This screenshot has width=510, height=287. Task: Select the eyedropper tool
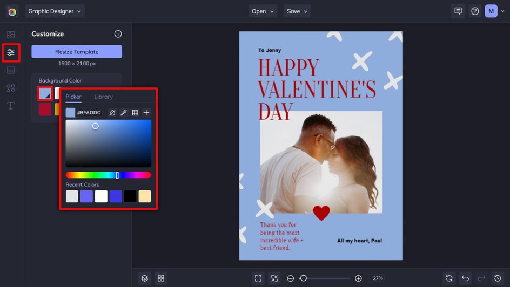124,113
